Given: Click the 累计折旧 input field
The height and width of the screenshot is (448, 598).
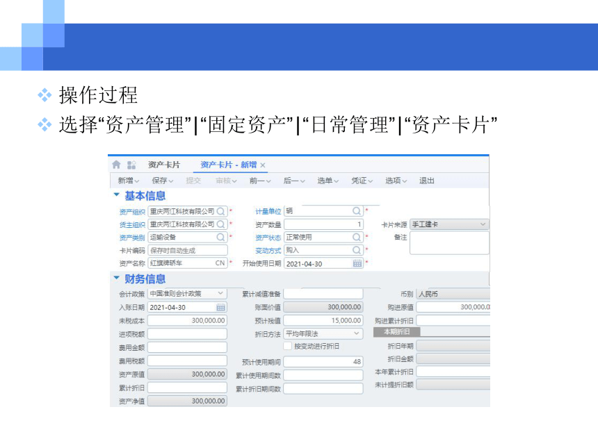Looking at the screenshot, I should coord(187,388).
